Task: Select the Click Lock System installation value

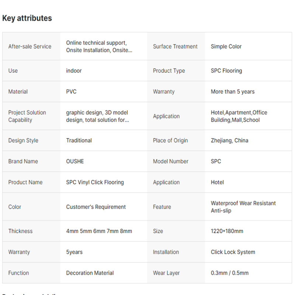Action: (233, 252)
